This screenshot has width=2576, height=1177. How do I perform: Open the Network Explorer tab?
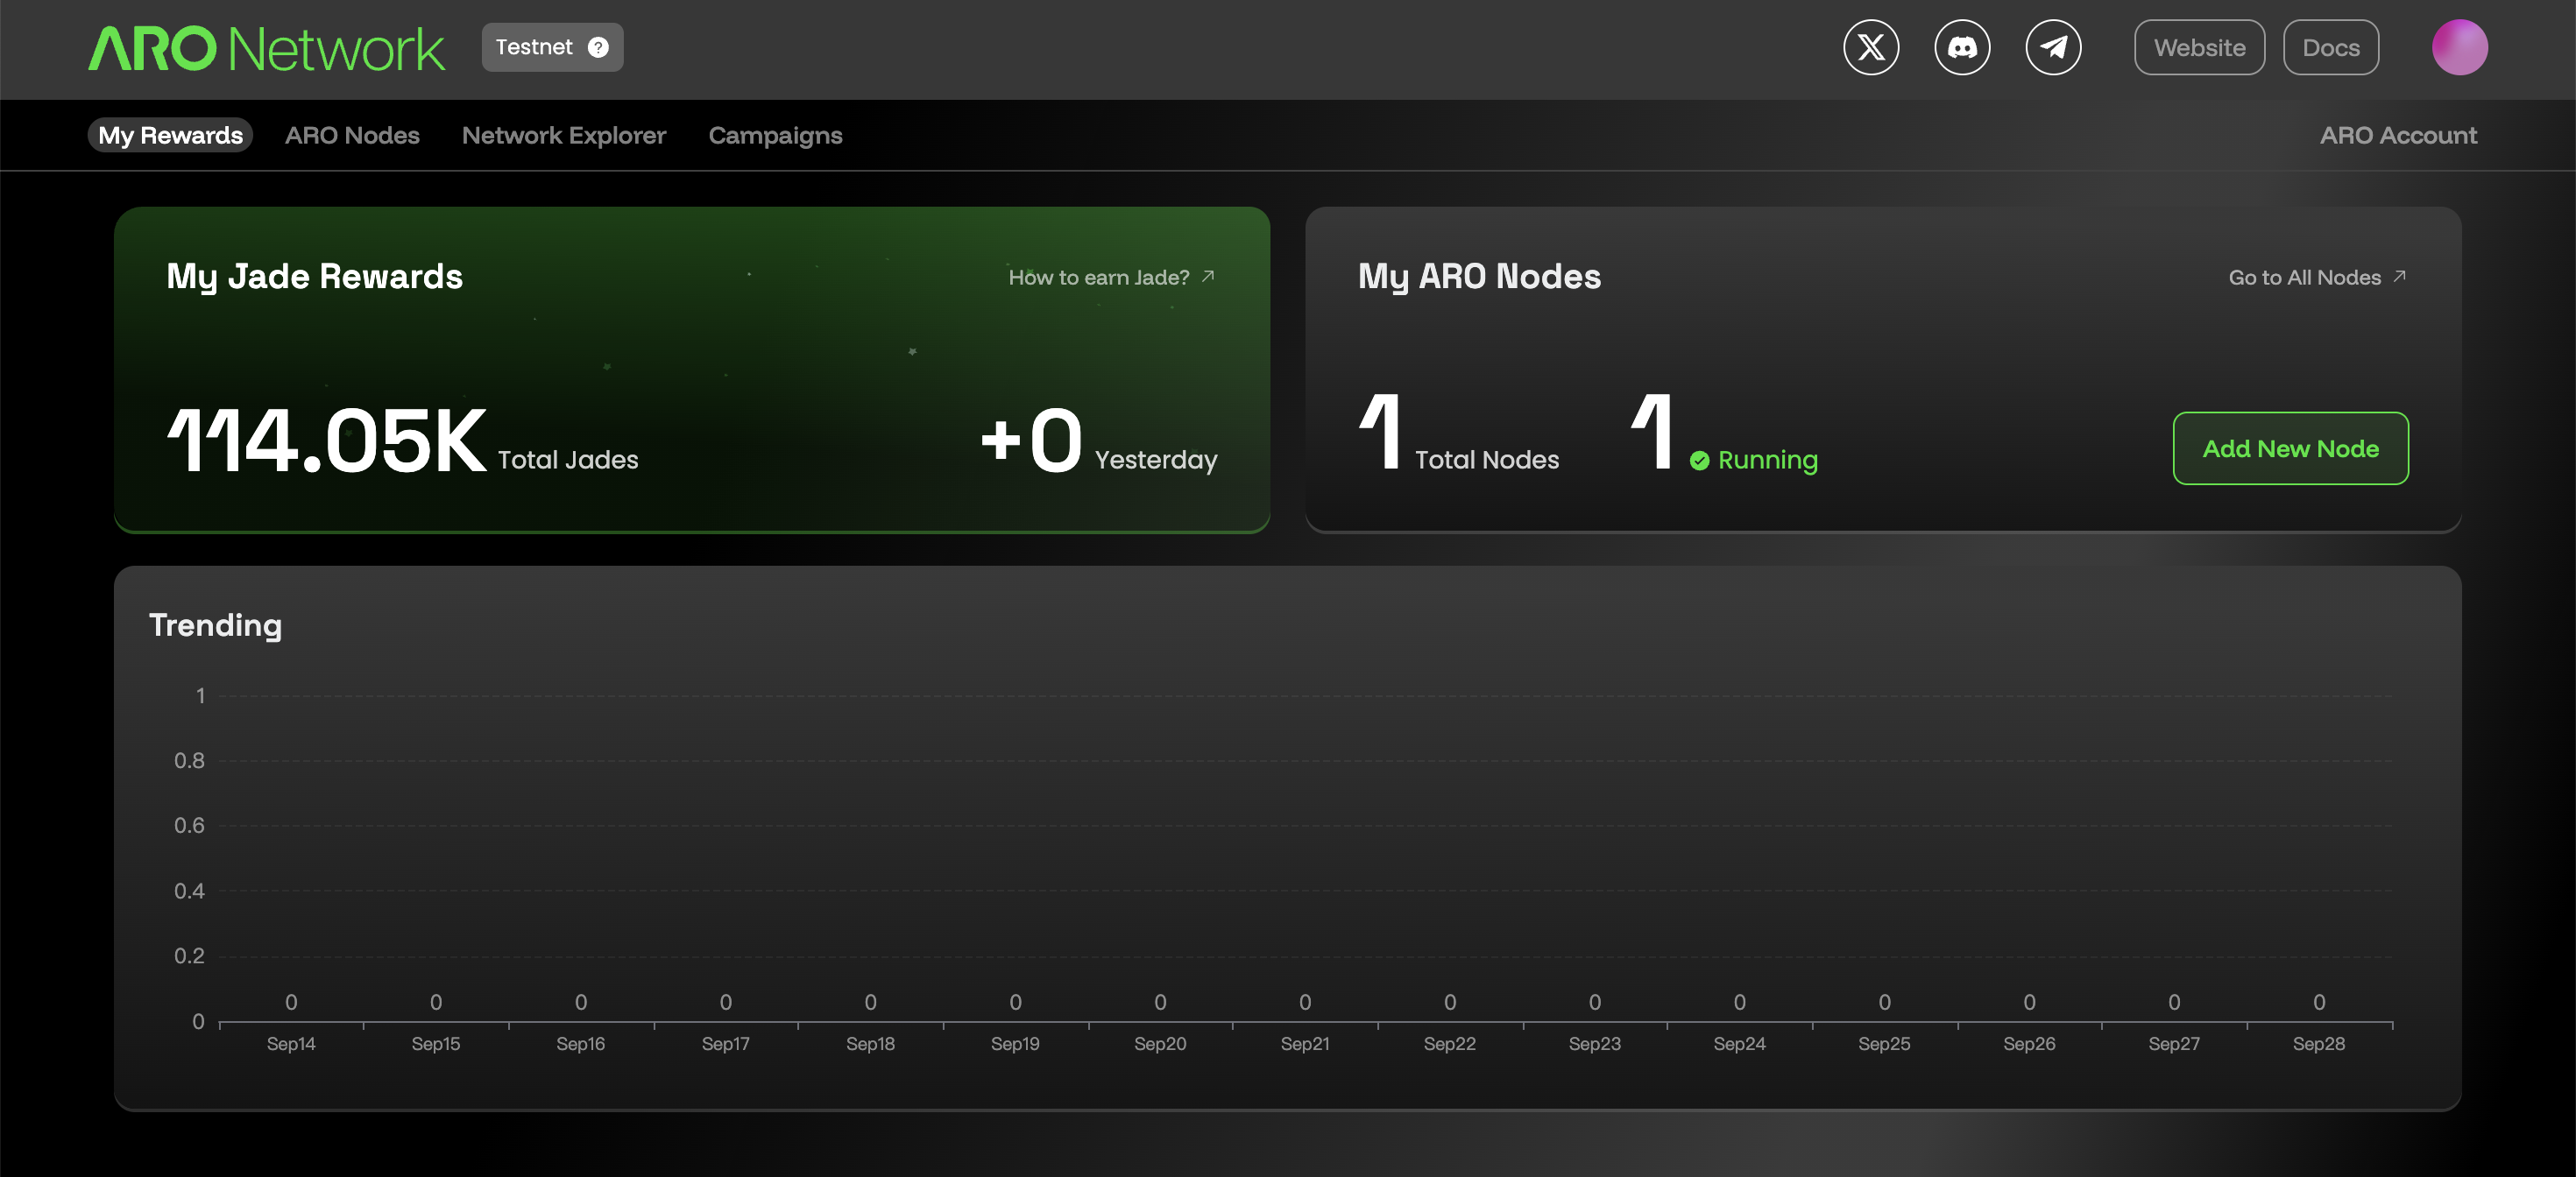564,135
